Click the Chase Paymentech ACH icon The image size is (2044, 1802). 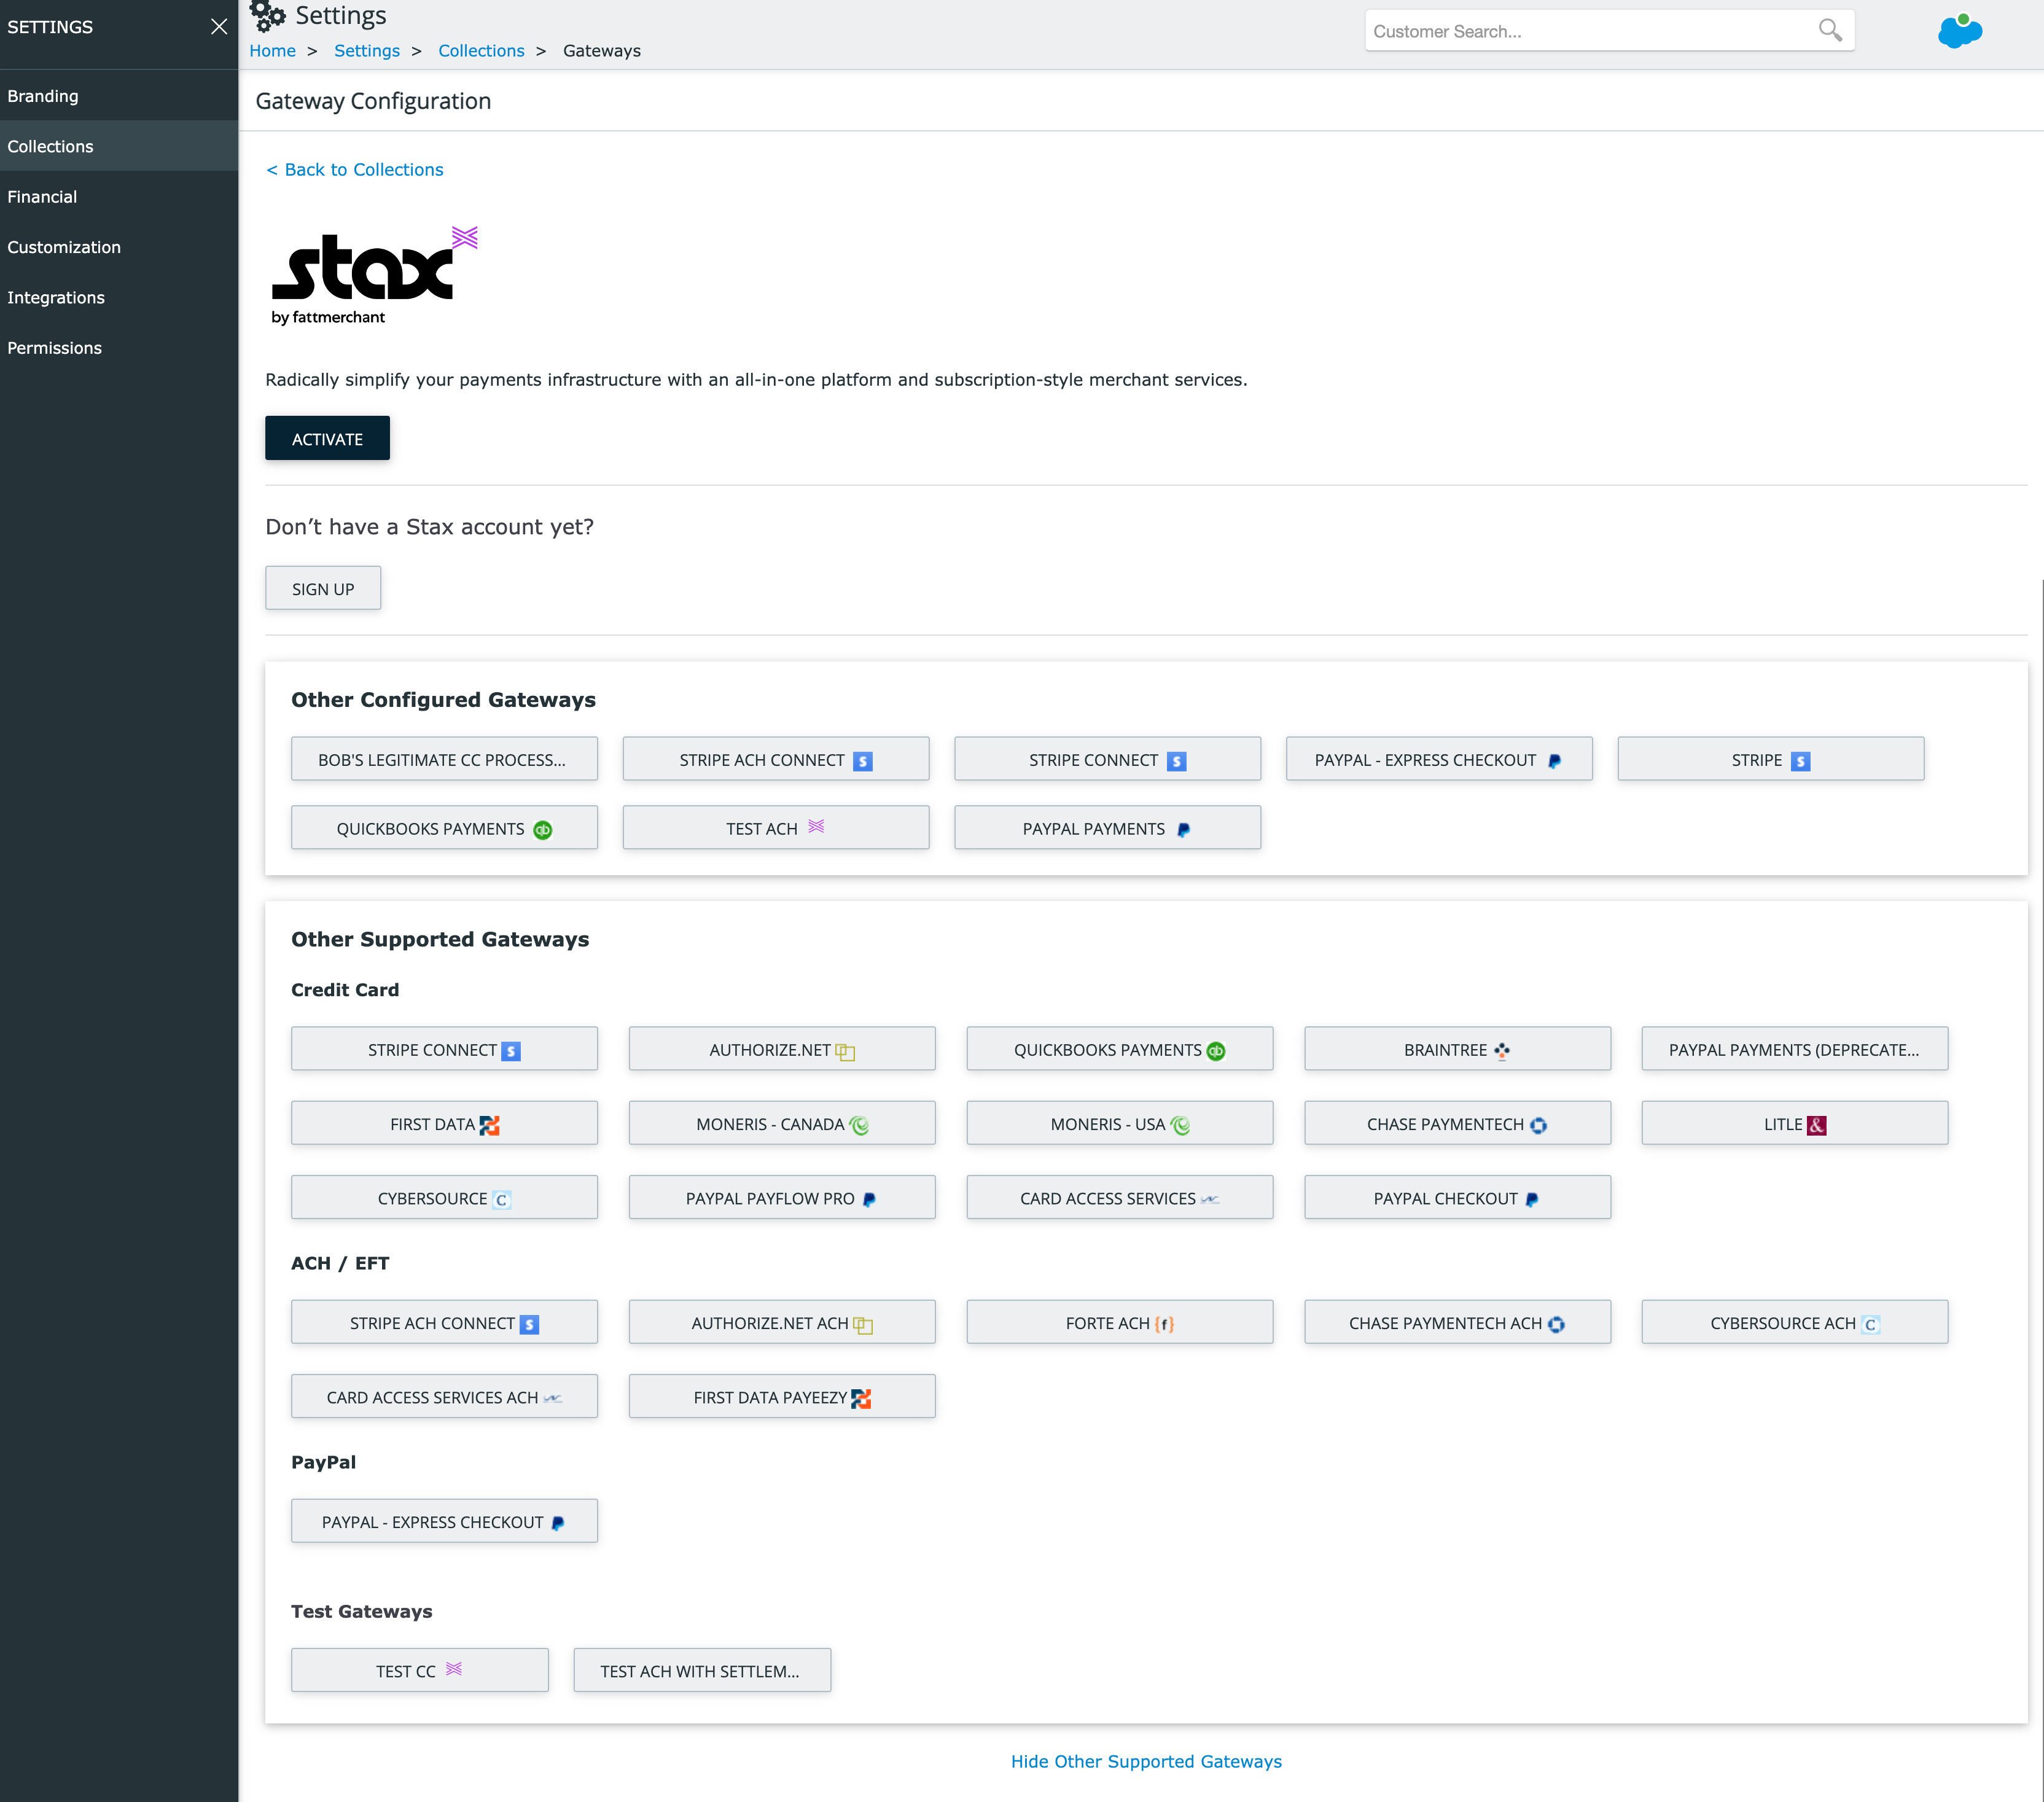[x=1556, y=1325]
